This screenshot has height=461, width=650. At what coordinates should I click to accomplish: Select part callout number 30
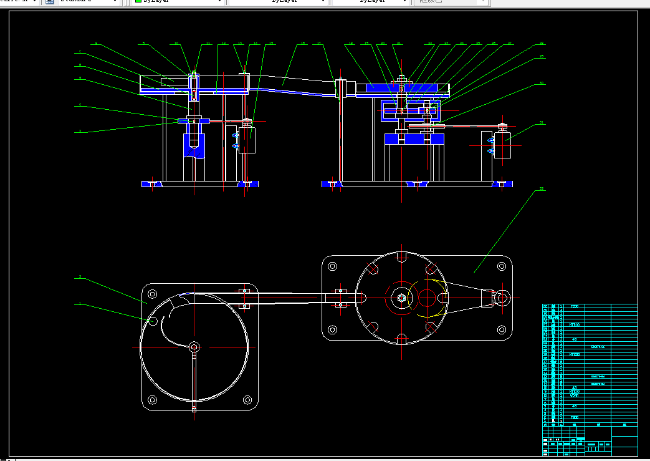pos(542,83)
